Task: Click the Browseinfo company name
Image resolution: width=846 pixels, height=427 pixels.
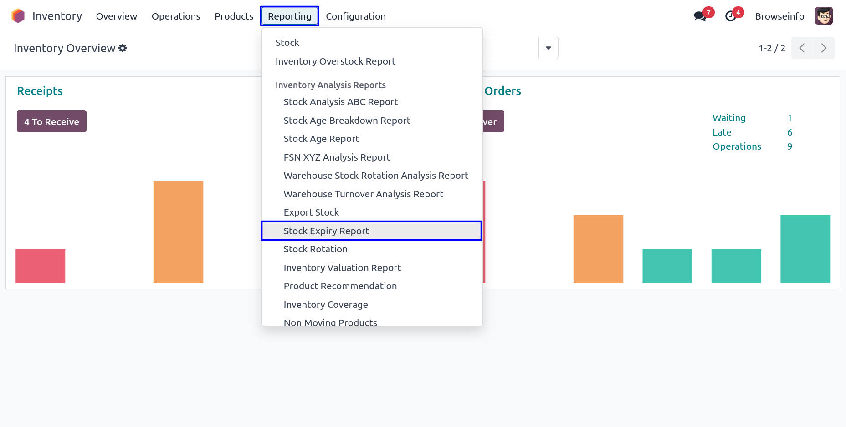Action: [x=779, y=16]
